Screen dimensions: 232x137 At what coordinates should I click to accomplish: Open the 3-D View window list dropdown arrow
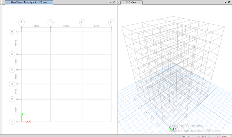(x=225, y=2)
